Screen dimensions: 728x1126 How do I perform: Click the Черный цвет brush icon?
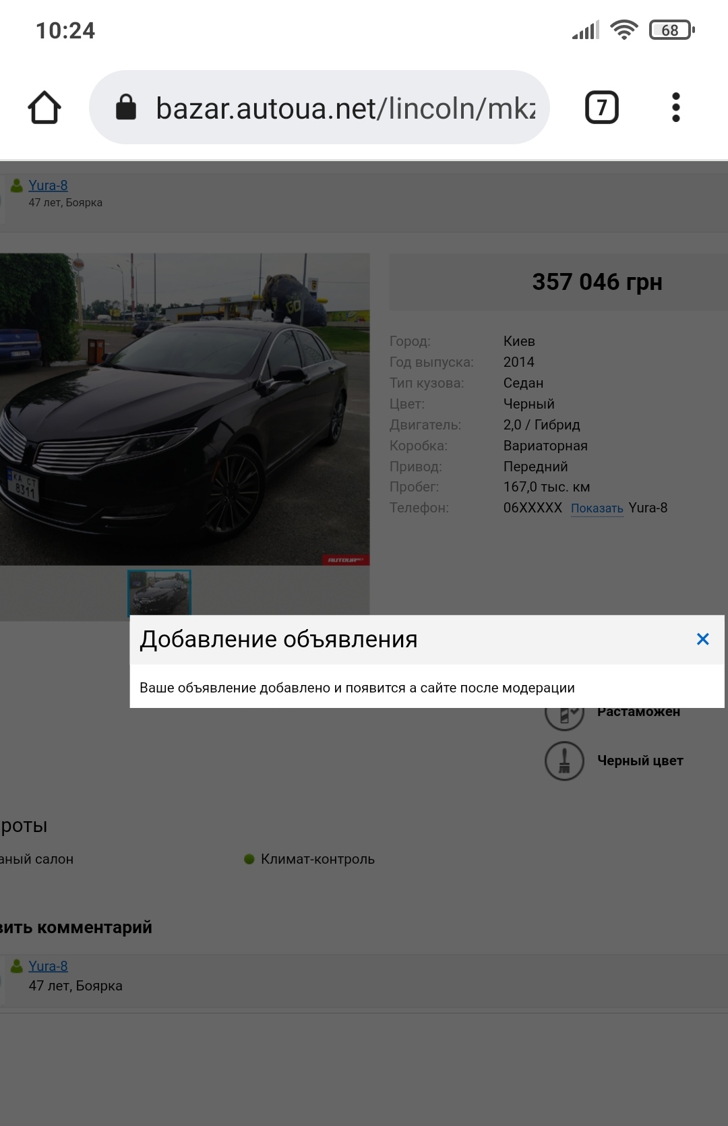(x=564, y=761)
